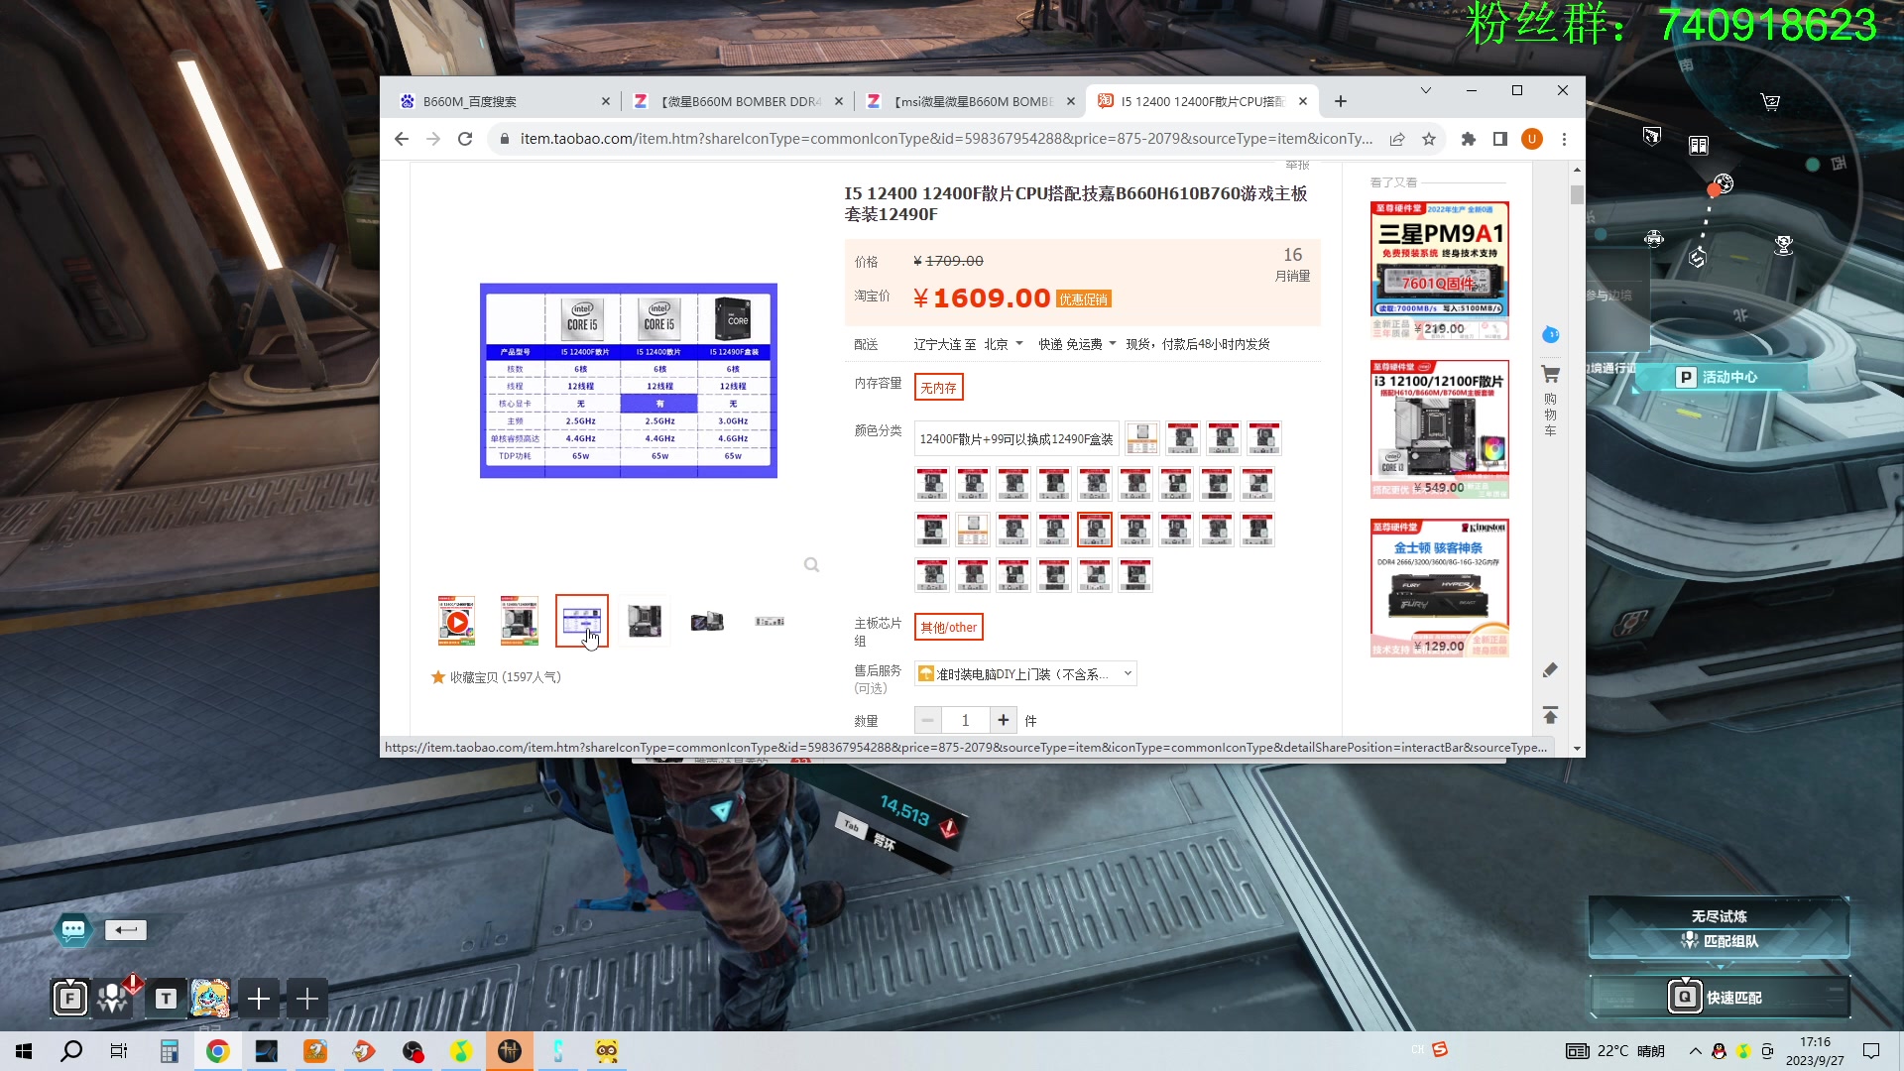Click scrollbar down arrow
The height and width of the screenshot is (1071, 1904).
[x=1577, y=749]
